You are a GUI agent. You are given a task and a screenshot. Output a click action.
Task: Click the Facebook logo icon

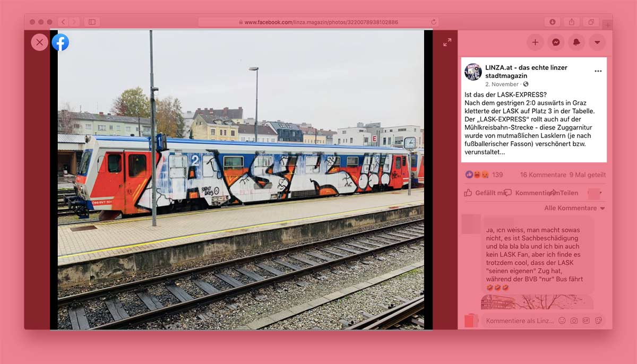(60, 42)
